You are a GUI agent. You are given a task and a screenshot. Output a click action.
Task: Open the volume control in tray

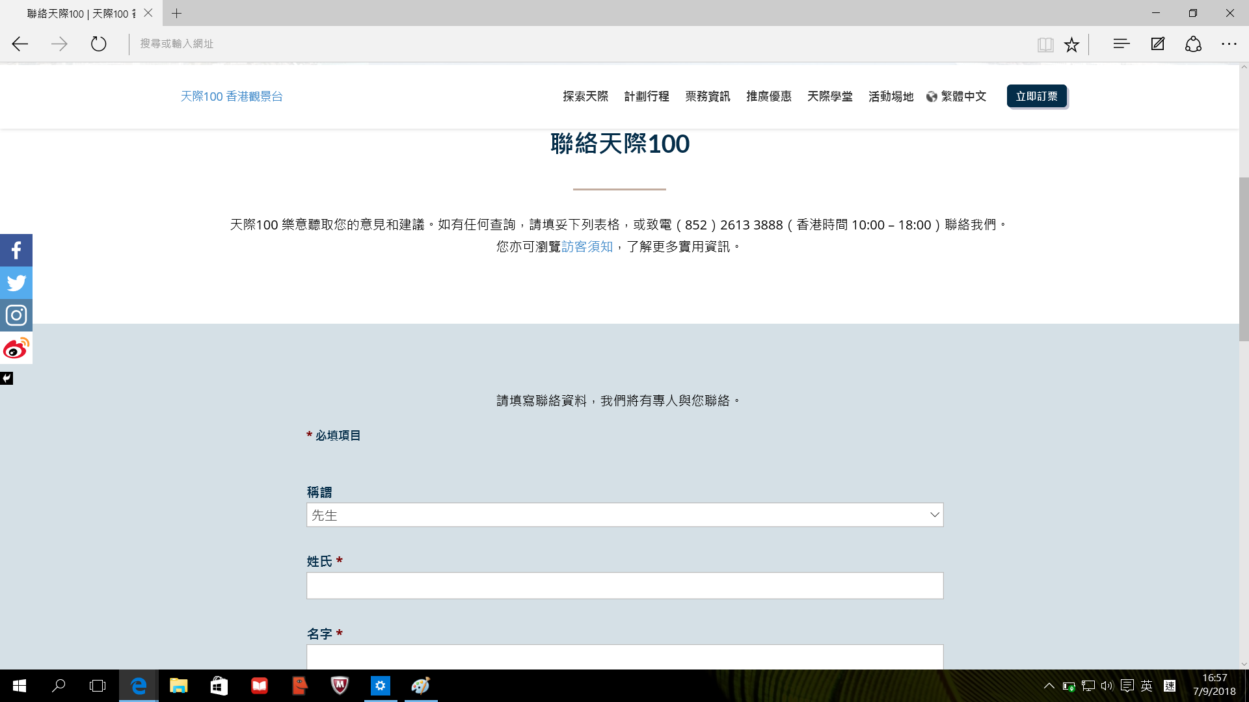pyautogui.click(x=1107, y=686)
